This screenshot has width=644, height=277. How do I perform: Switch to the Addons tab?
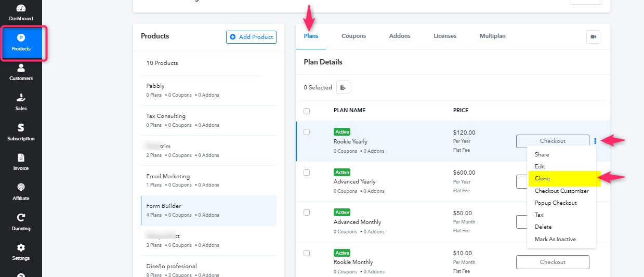coord(400,36)
